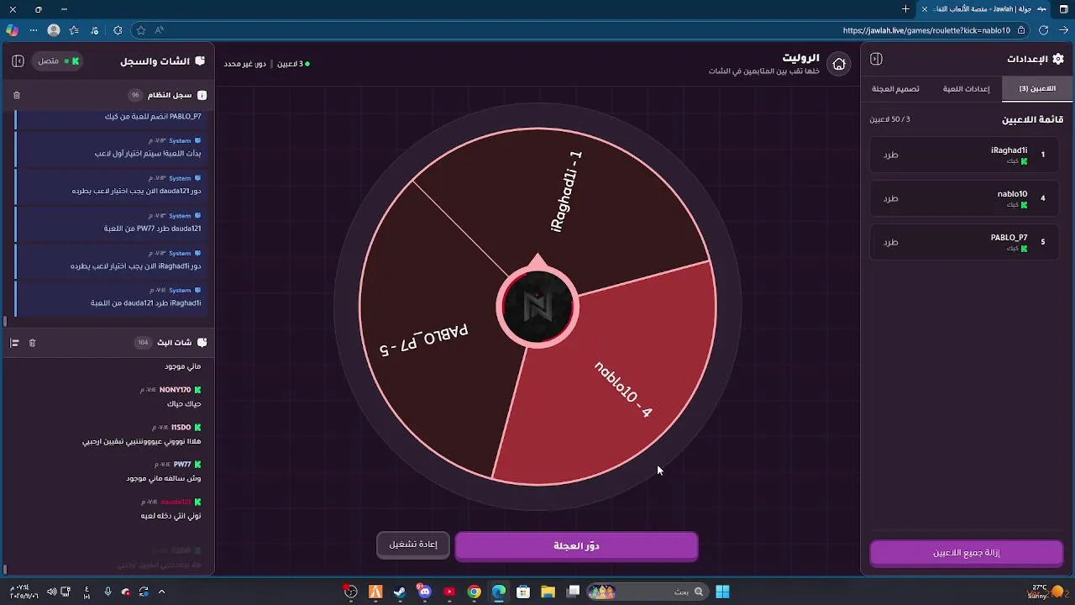This screenshot has height=605, width=1075.
Task: Click the nablo10 - 4 wheel segment
Action: coord(622,388)
